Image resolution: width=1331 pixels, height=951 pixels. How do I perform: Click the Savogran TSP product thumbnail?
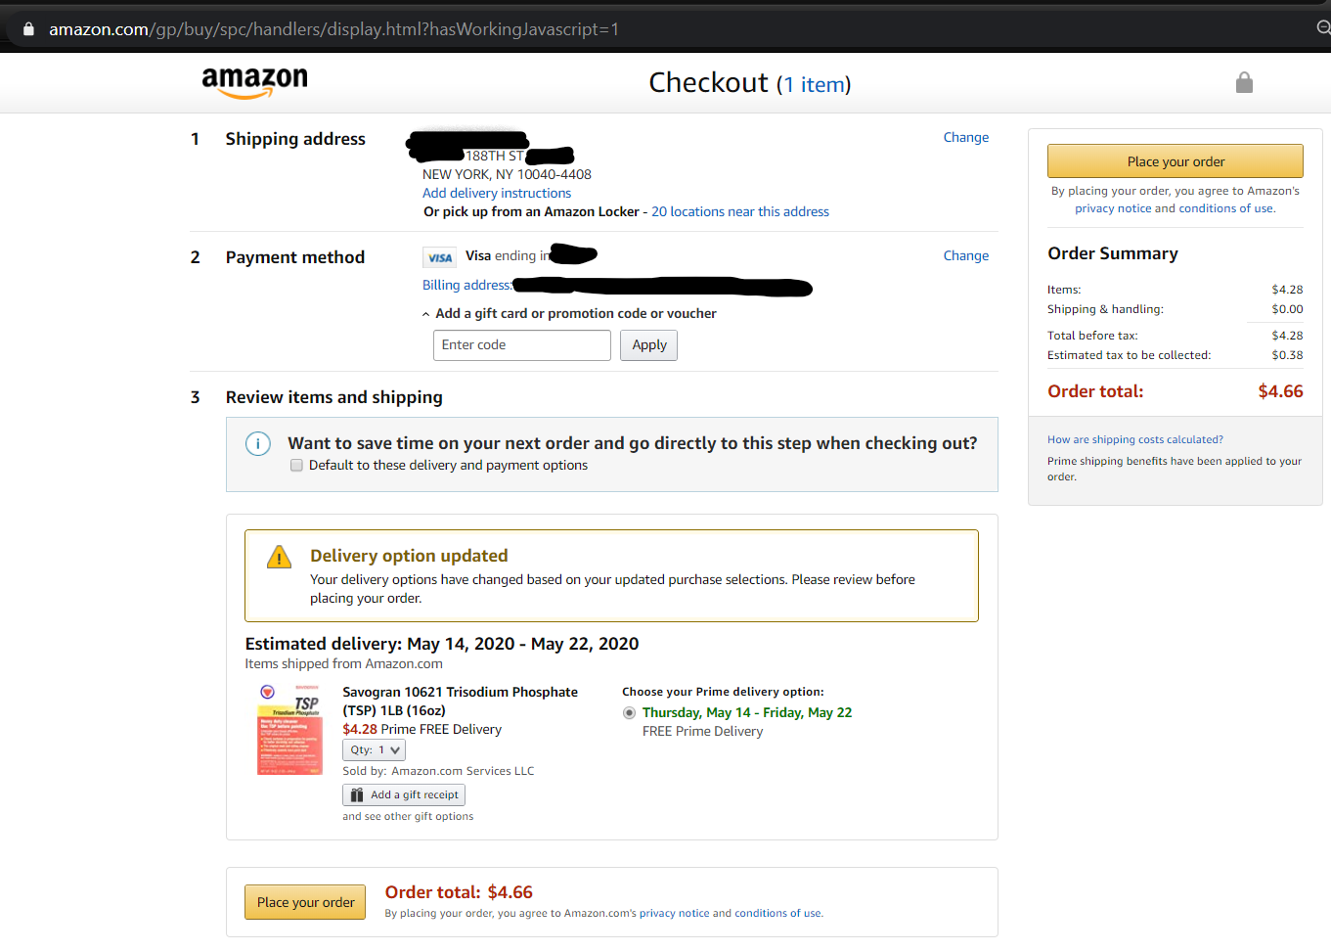point(289,730)
